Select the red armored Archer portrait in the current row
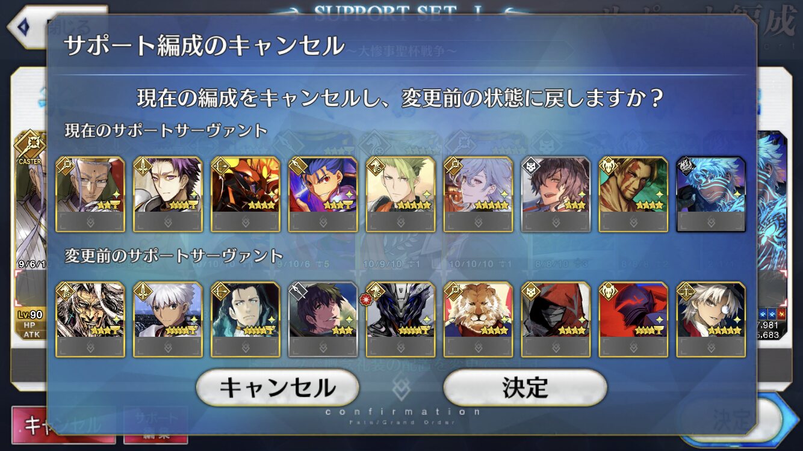The image size is (803, 451). 246,195
